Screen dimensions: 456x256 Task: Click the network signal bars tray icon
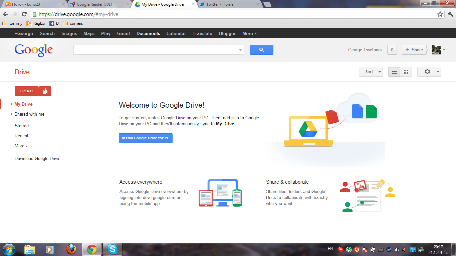coord(381,249)
